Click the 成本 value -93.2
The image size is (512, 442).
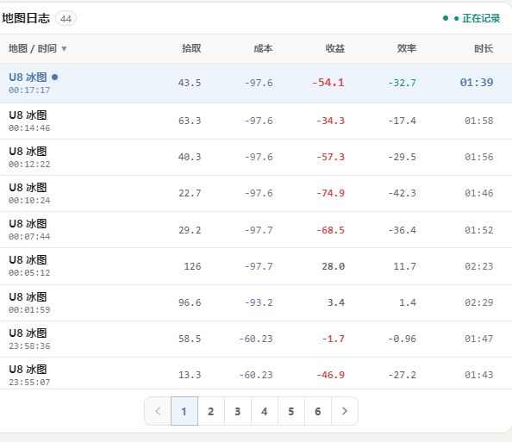259,302
